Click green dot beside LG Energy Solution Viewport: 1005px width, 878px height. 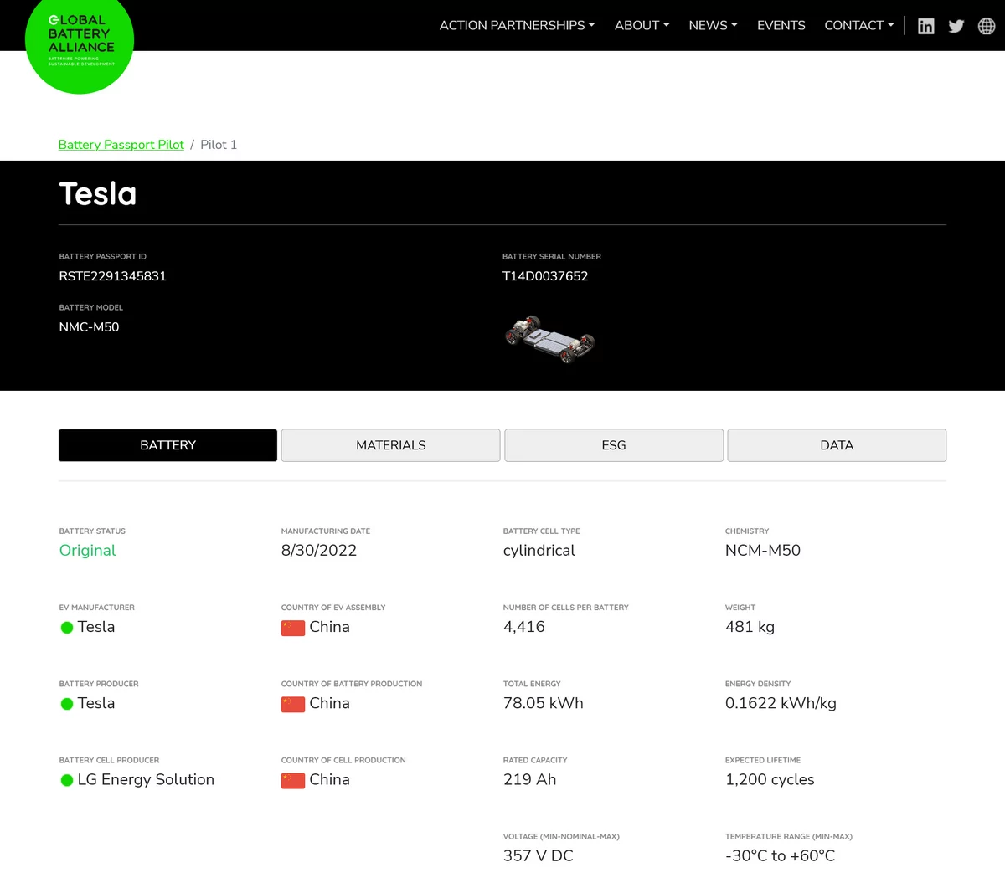coord(67,780)
